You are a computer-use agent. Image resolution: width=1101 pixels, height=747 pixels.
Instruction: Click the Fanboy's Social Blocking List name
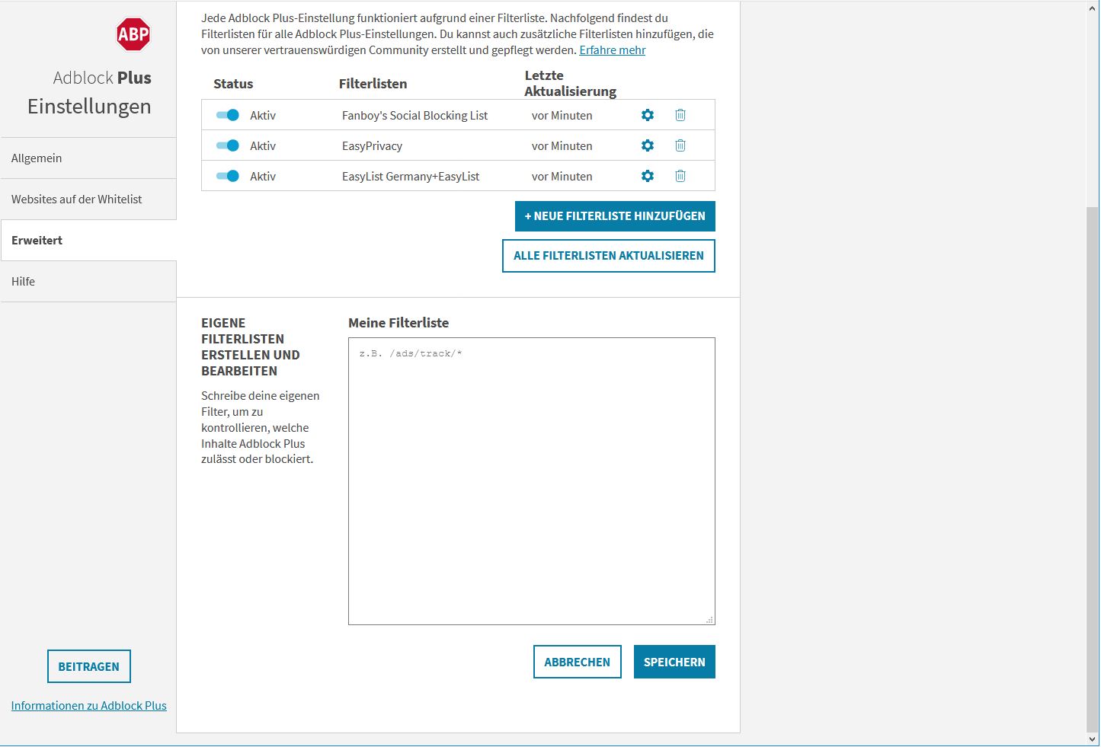414,116
